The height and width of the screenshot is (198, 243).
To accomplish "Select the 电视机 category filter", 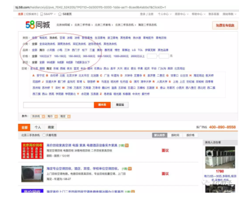I will [43, 38].
